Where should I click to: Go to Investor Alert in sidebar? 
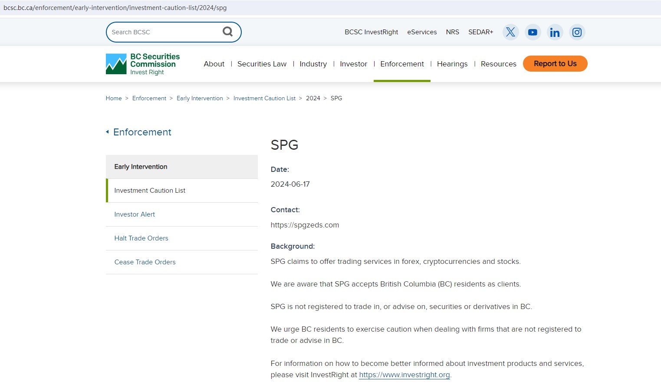click(135, 214)
